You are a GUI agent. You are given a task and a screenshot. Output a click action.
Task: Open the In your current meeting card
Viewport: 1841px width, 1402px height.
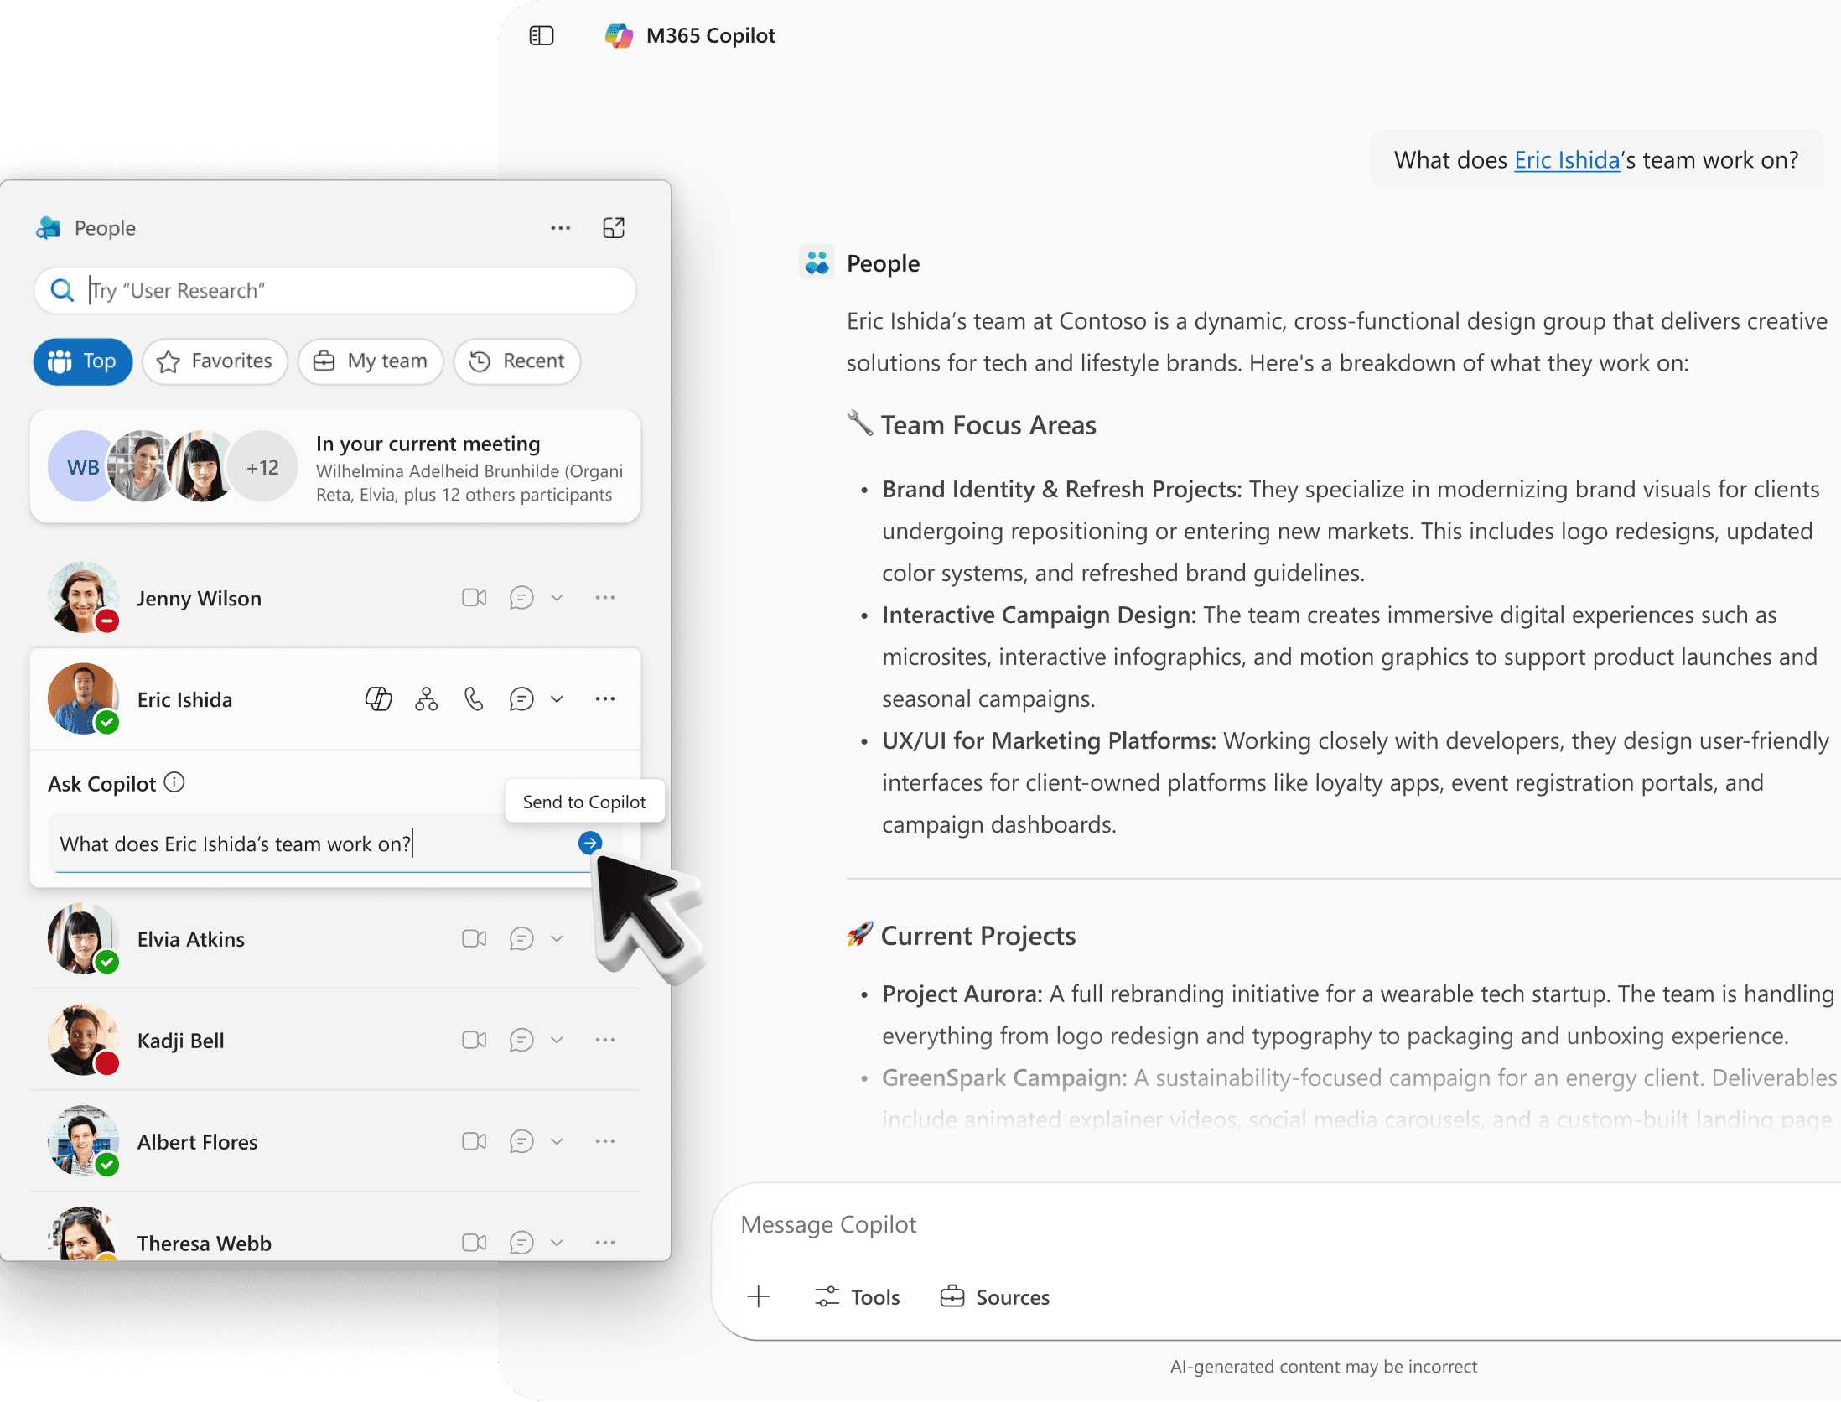(335, 467)
